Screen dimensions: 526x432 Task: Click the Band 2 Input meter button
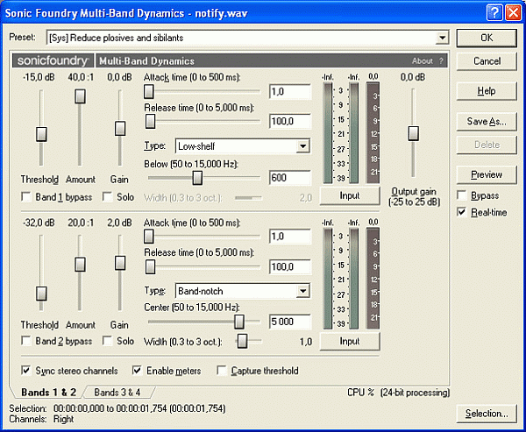(x=350, y=342)
